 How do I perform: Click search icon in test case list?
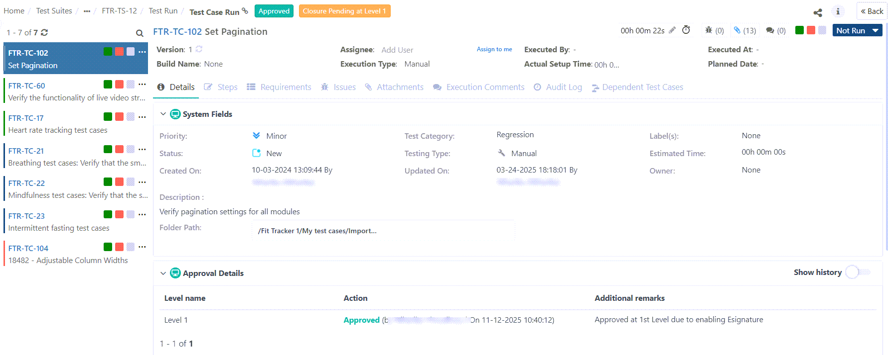tap(140, 33)
